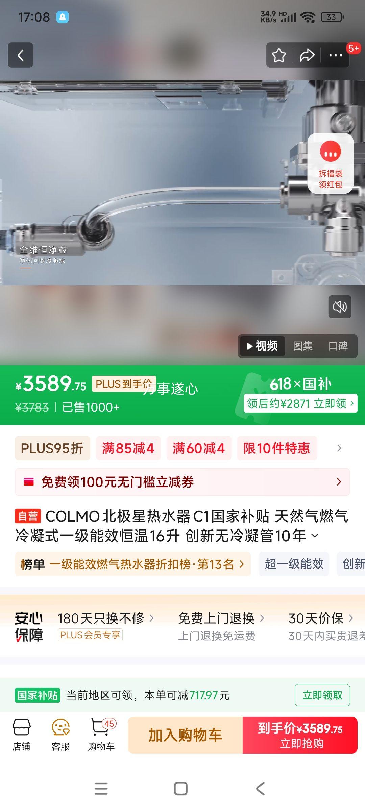Tap 立即抢购 buy now button
365x812 pixels.
point(300,735)
